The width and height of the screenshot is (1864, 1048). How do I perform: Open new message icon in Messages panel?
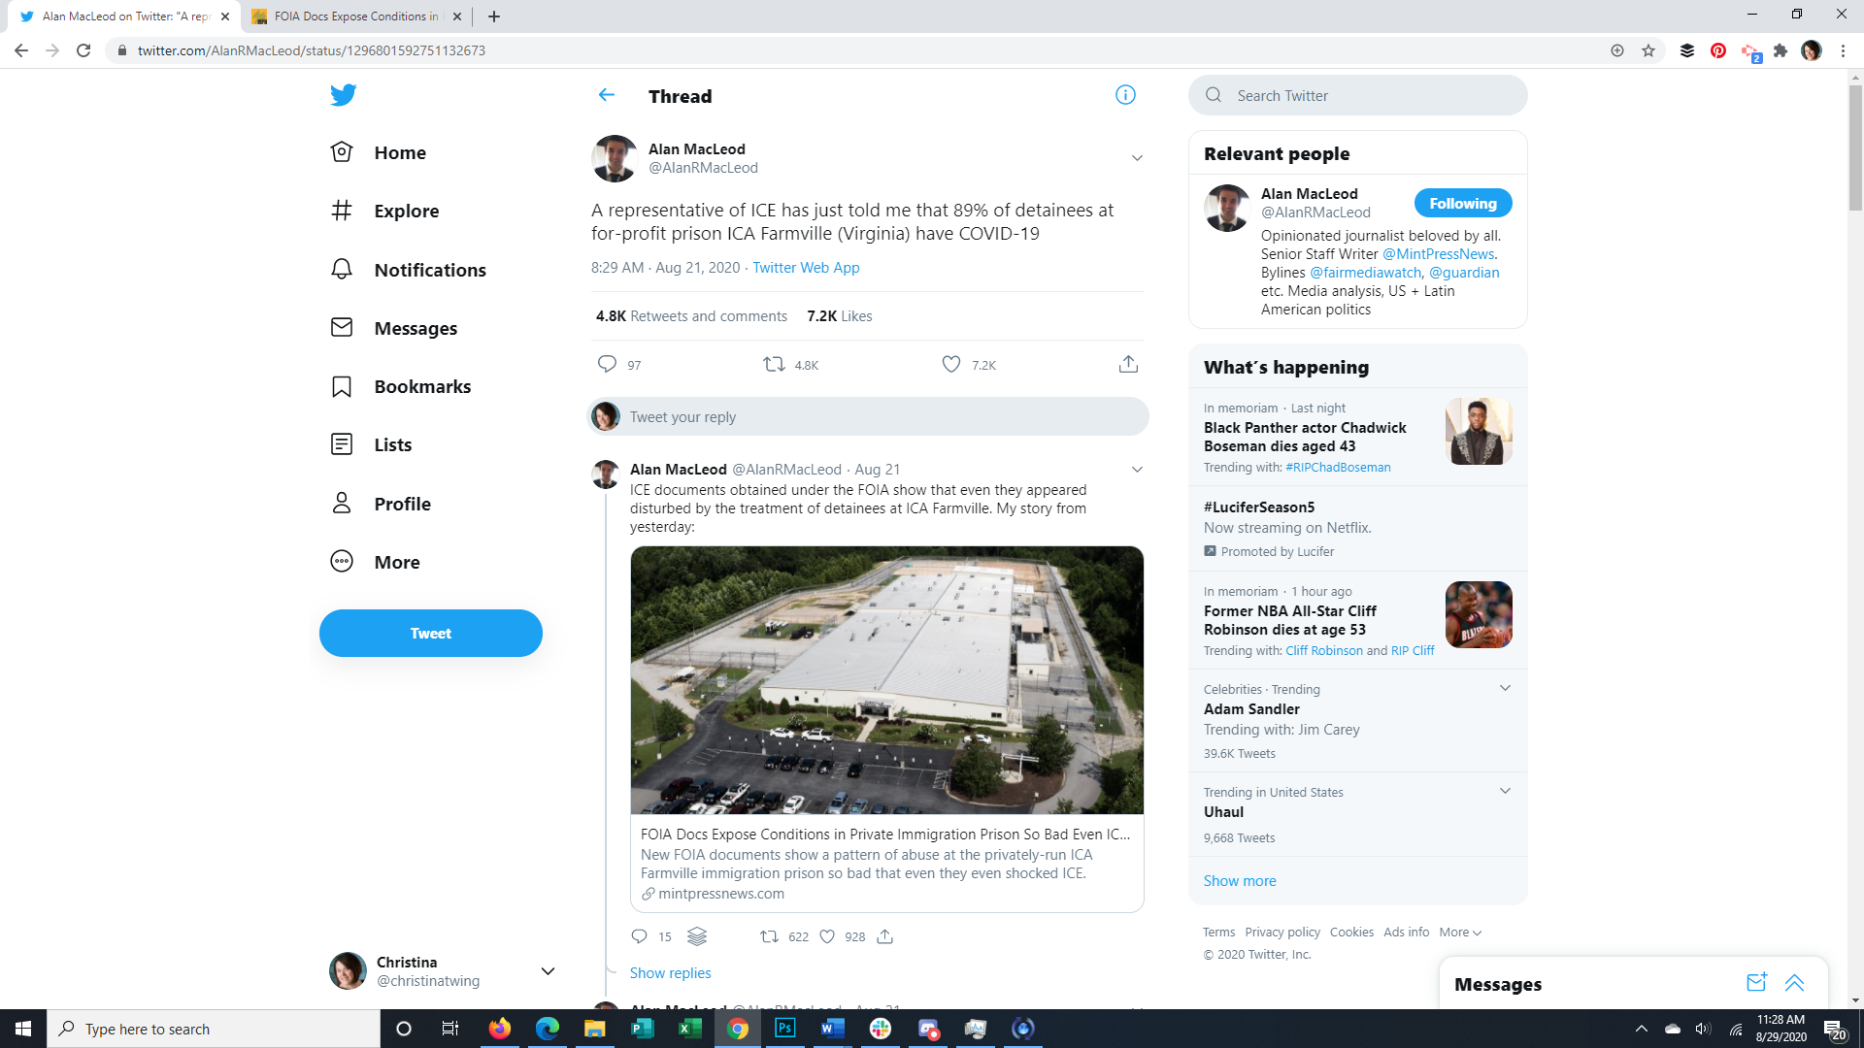pyautogui.click(x=1756, y=983)
